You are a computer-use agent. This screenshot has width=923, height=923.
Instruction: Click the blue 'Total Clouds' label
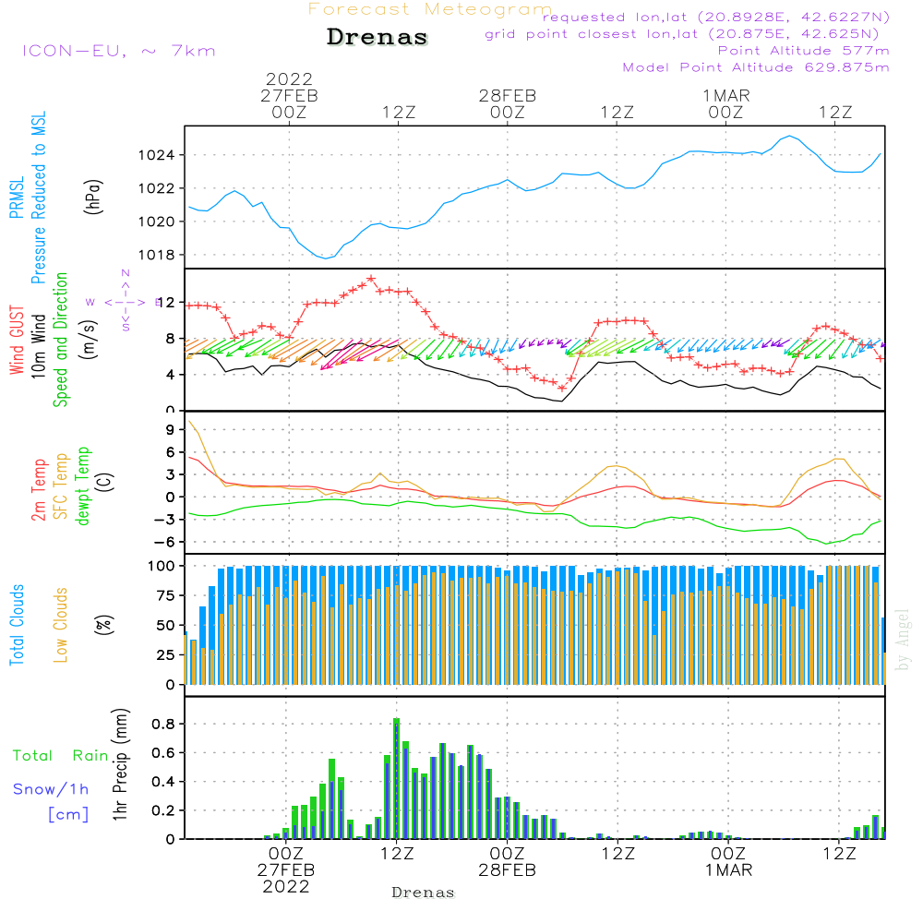tap(17, 625)
